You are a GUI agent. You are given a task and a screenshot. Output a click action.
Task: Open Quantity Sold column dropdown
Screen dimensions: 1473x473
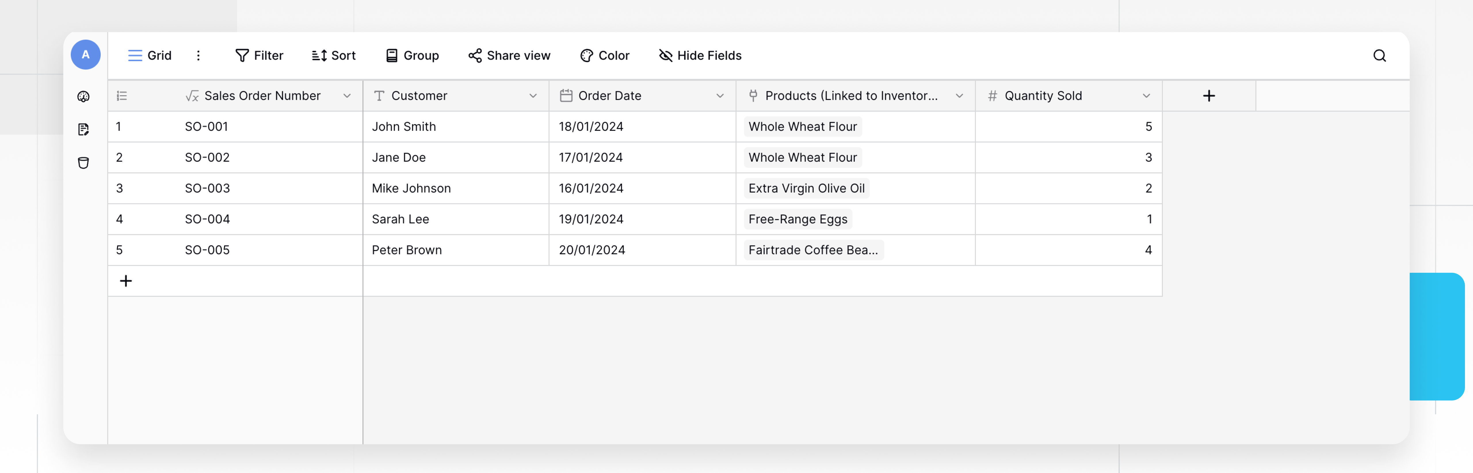pyautogui.click(x=1146, y=96)
